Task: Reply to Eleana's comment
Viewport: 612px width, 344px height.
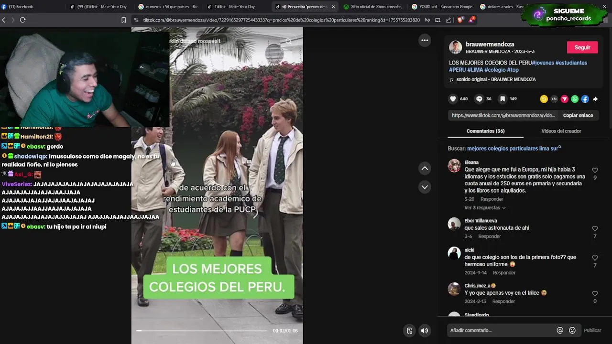Action: click(x=492, y=199)
